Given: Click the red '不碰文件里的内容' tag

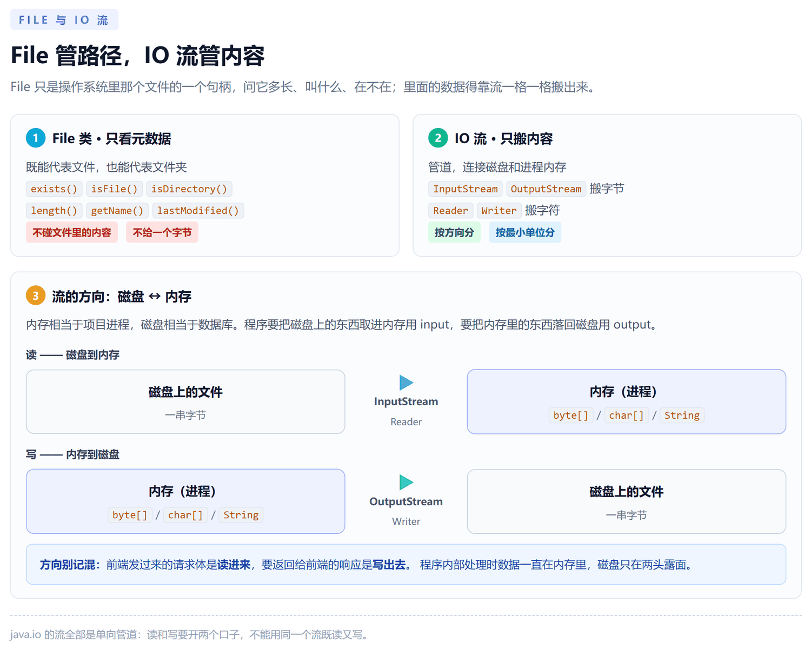Looking at the screenshot, I should [72, 232].
